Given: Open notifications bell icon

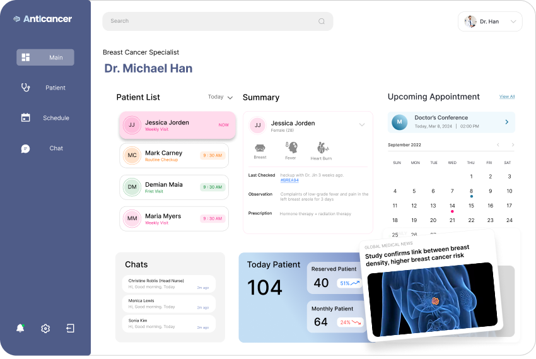Looking at the screenshot, I should (x=21, y=328).
